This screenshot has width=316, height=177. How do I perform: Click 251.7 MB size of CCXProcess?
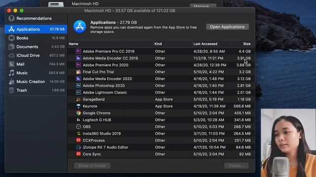[242, 140]
